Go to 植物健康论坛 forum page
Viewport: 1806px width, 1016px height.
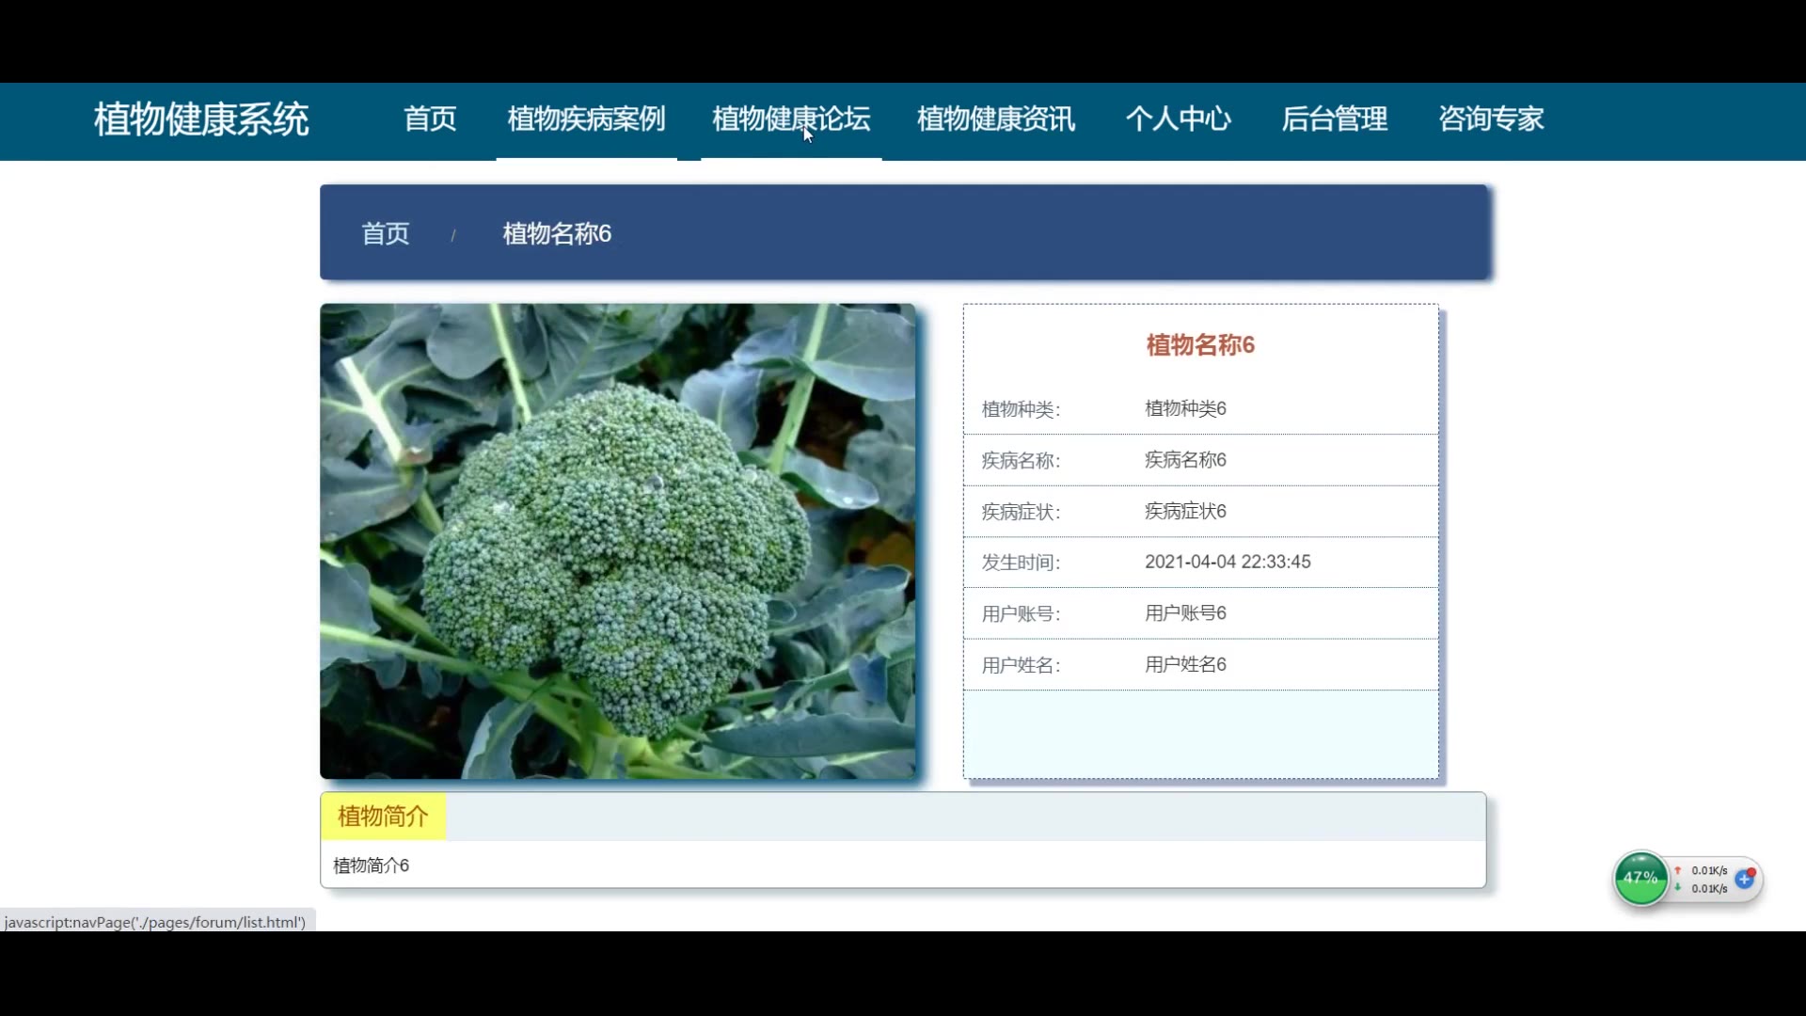[x=791, y=119]
